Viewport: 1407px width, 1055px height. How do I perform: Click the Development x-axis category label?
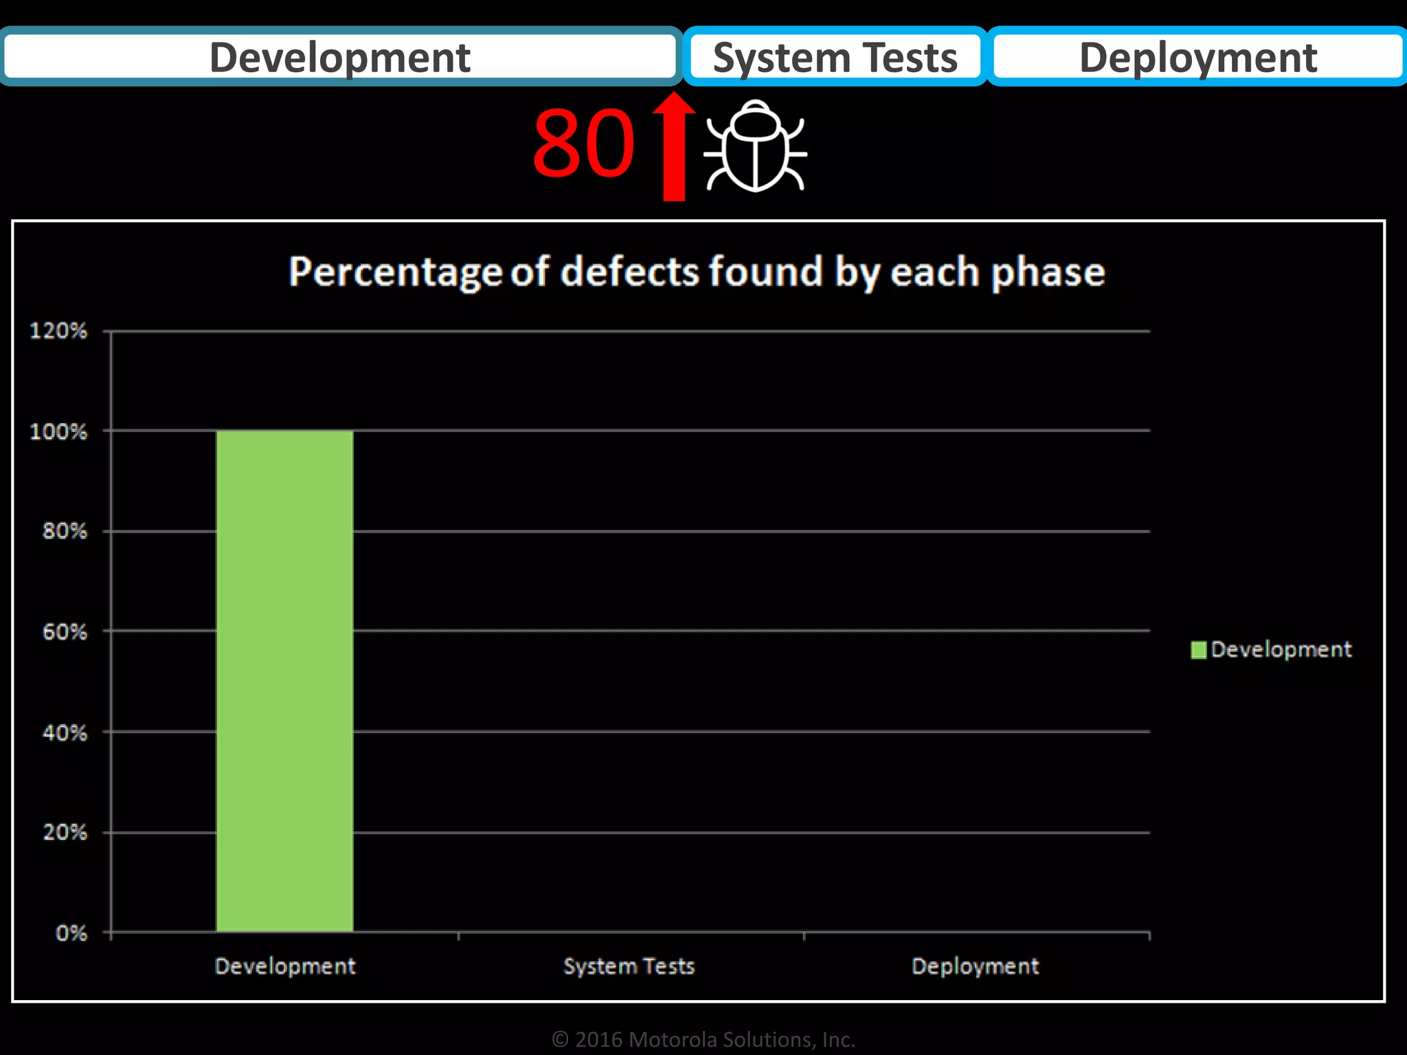point(285,967)
